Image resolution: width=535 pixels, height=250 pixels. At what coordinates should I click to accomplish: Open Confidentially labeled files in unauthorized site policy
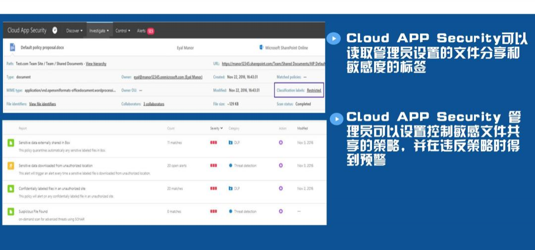[52, 188]
